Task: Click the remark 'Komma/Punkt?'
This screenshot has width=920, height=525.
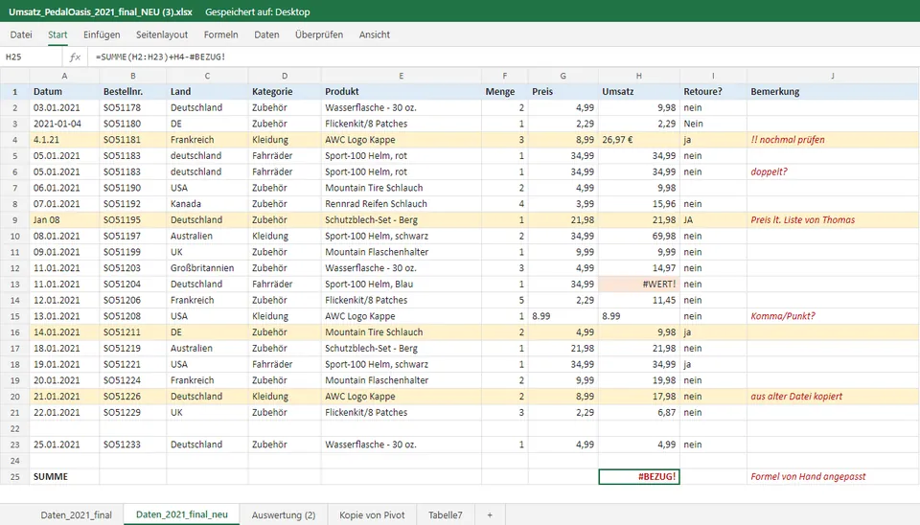Action: click(x=783, y=316)
